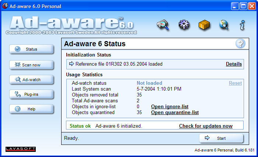Click 'Total Ad-aware scans' label
The height and width of the screenshot is (157, 258).
[x=95, y=101]
